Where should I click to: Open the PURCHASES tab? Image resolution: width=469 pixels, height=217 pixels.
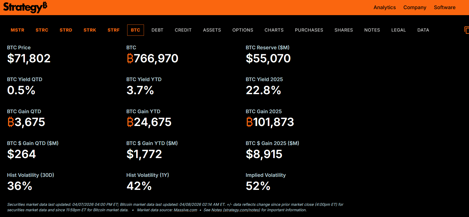pos(309,30)
